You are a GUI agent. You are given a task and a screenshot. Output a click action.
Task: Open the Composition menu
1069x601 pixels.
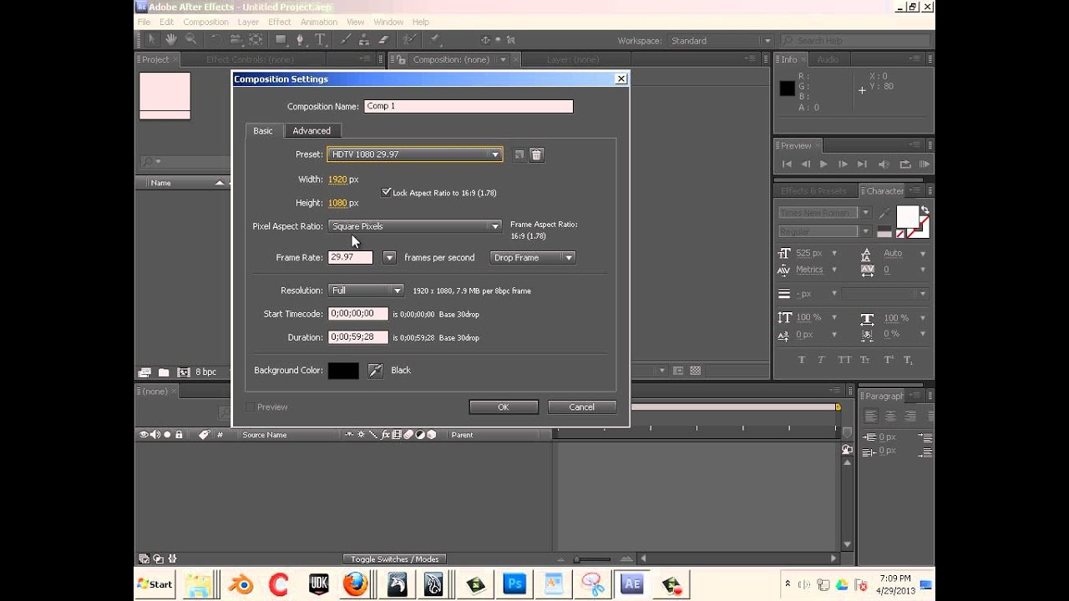205,22
